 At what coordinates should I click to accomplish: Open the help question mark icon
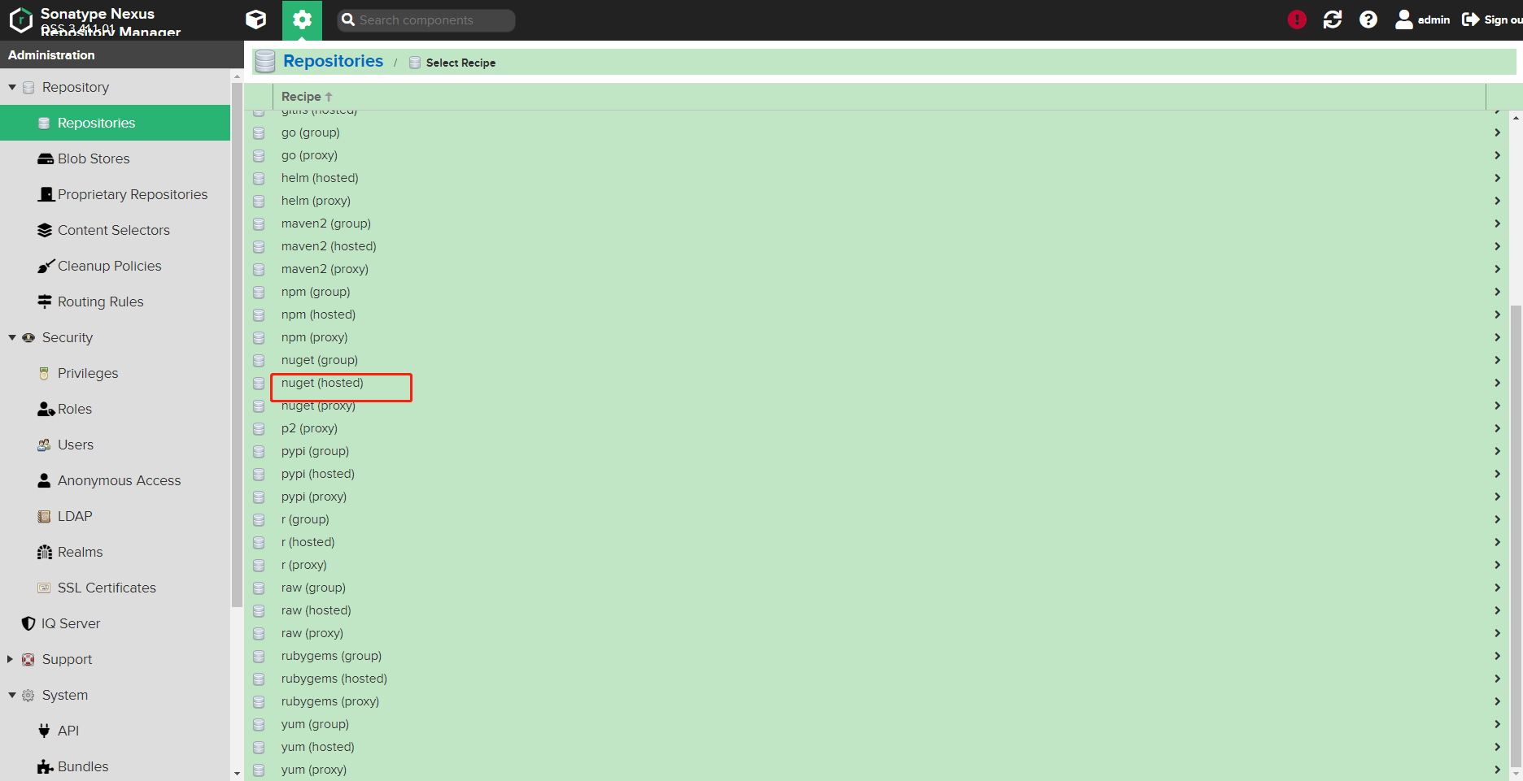1368,20
